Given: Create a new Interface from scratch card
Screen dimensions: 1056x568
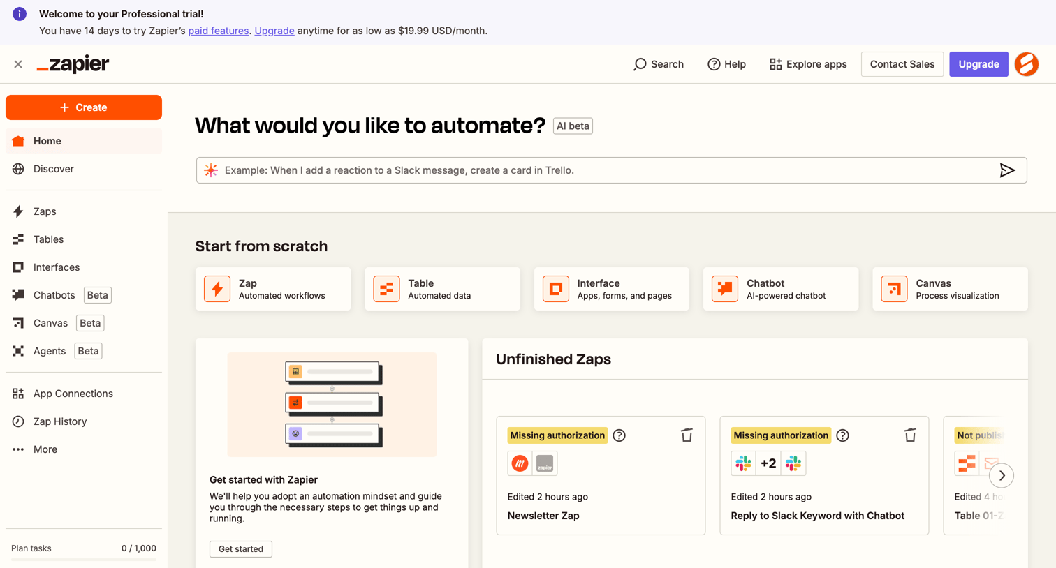Looking at the screenshot, I should [x=612, y=289].
